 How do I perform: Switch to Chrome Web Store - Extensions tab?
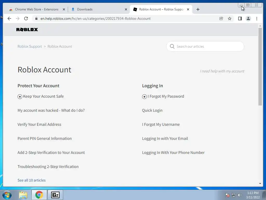click(37, 9)
